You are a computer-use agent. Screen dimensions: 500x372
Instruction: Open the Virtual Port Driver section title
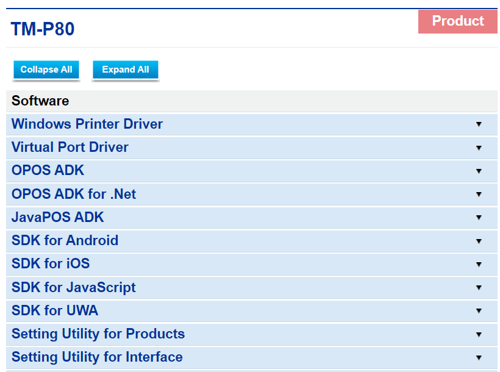pyautogui.click(x=70, y=148)
